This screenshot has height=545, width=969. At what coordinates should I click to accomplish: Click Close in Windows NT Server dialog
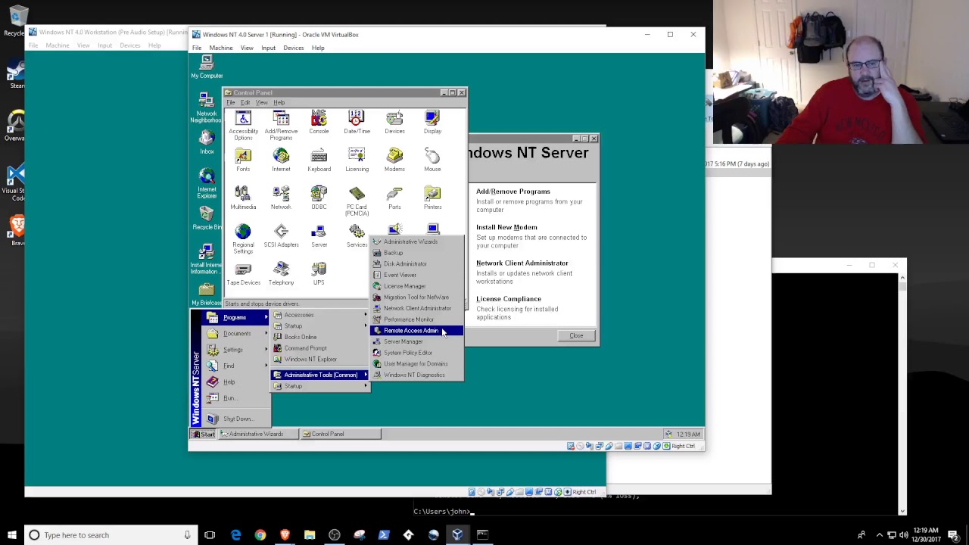tap(576, 336)
